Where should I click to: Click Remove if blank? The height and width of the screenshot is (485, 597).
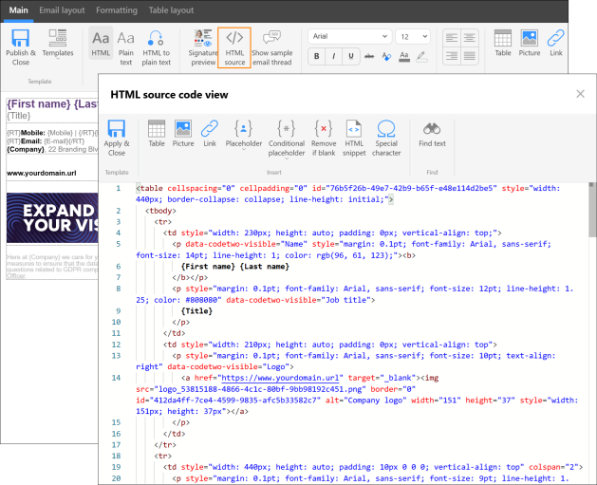tap(324, 138)
